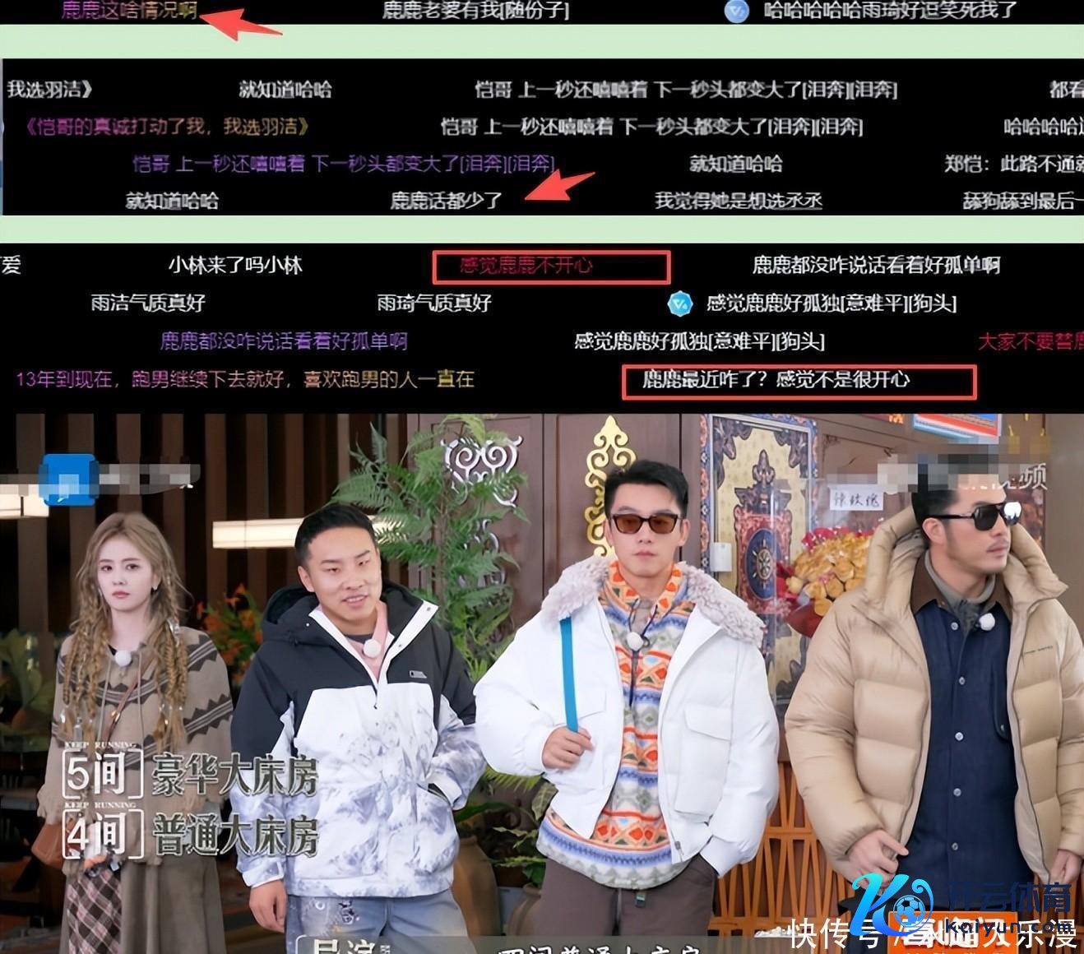Click the purple comment starting with 13年到现在

point(245,379)
